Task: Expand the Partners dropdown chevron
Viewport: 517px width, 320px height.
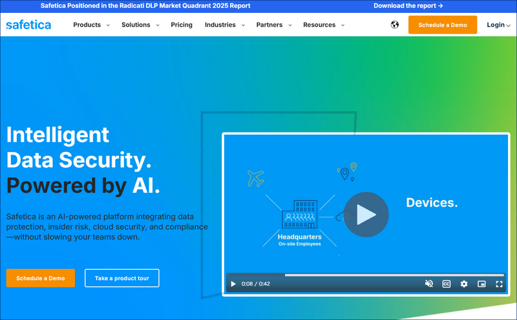Action: (x=290, y=25)
